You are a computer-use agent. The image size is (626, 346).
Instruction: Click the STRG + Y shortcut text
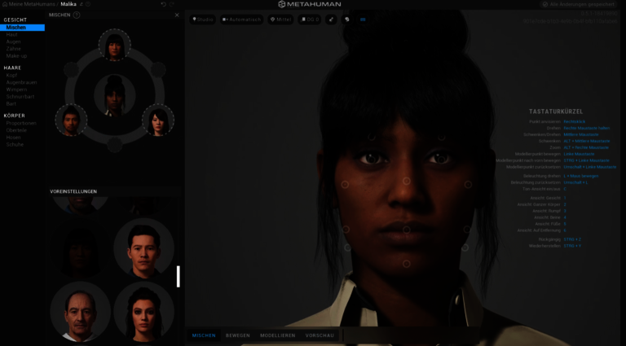click(x=572, y=246)
